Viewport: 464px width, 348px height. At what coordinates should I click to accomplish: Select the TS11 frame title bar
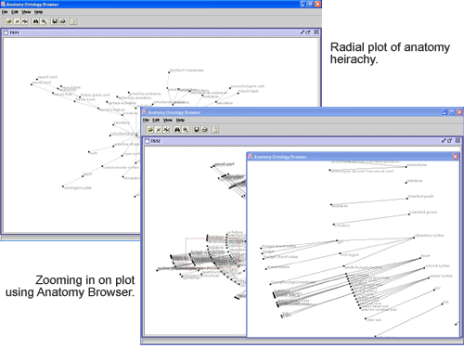(161, 32)
